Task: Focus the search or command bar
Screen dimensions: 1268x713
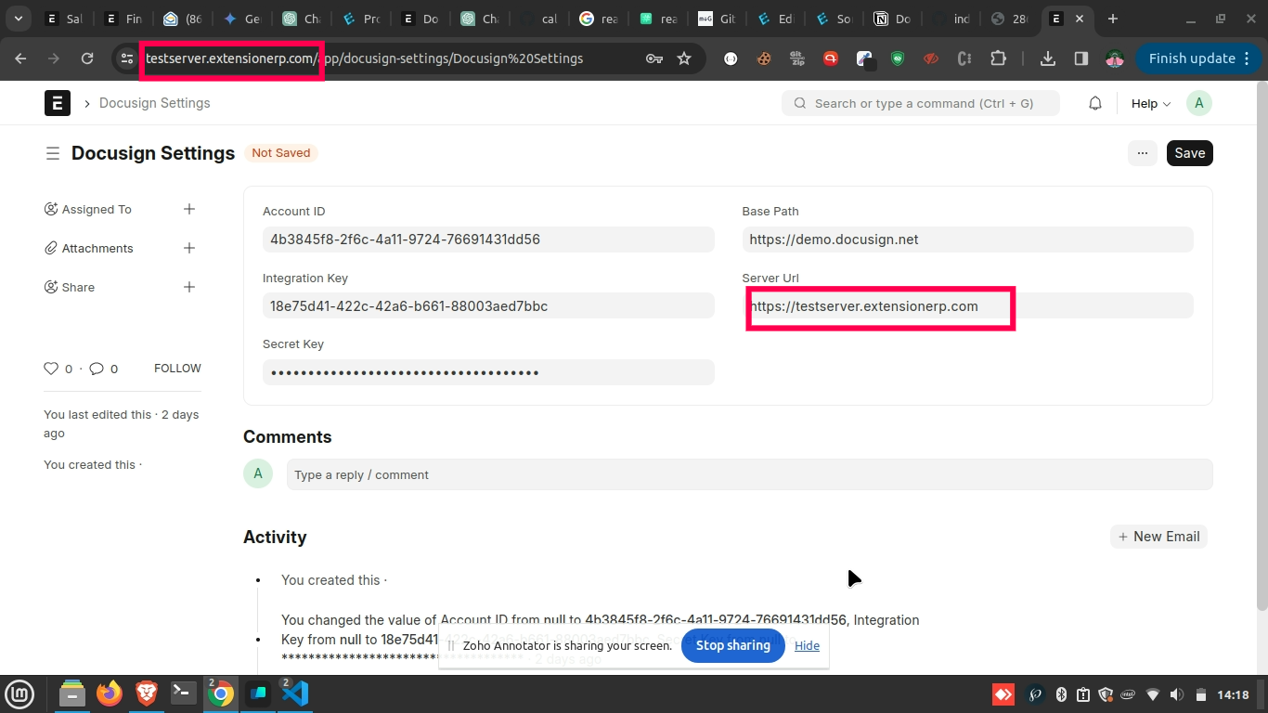Action: 921,103
